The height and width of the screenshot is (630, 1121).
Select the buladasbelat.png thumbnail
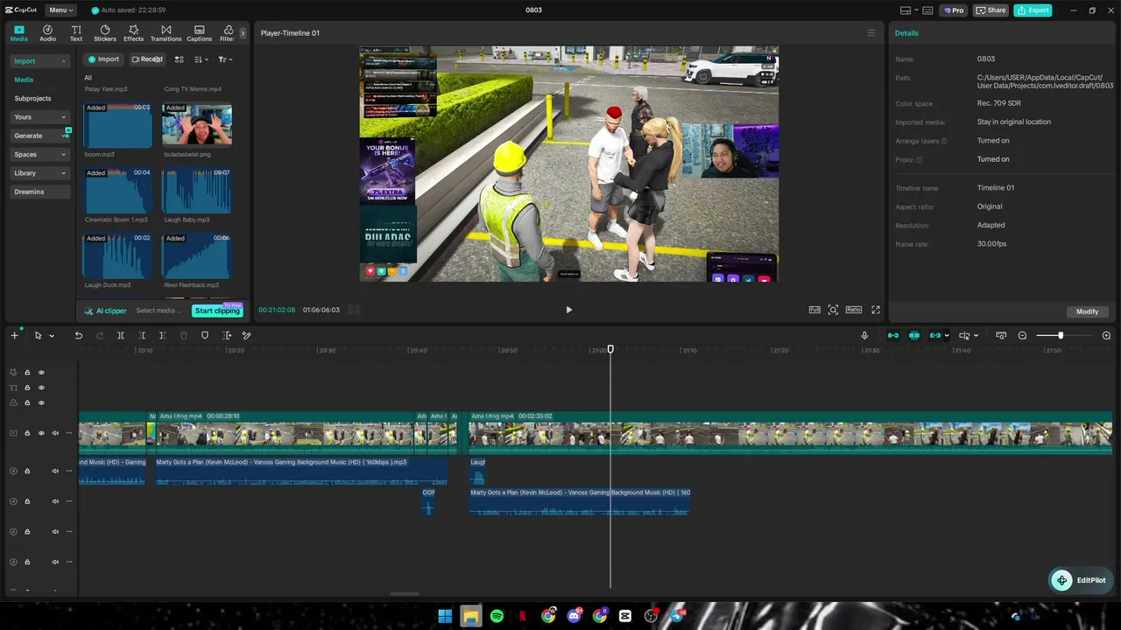pos(197,125)
